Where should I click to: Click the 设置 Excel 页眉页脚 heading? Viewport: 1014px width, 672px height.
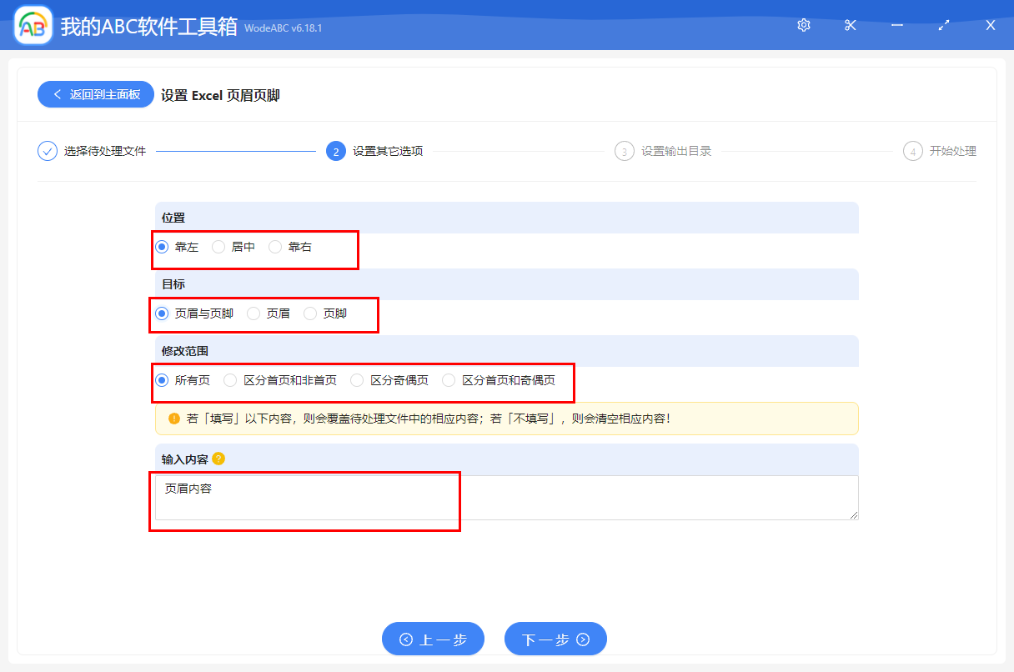click(220, 95)
